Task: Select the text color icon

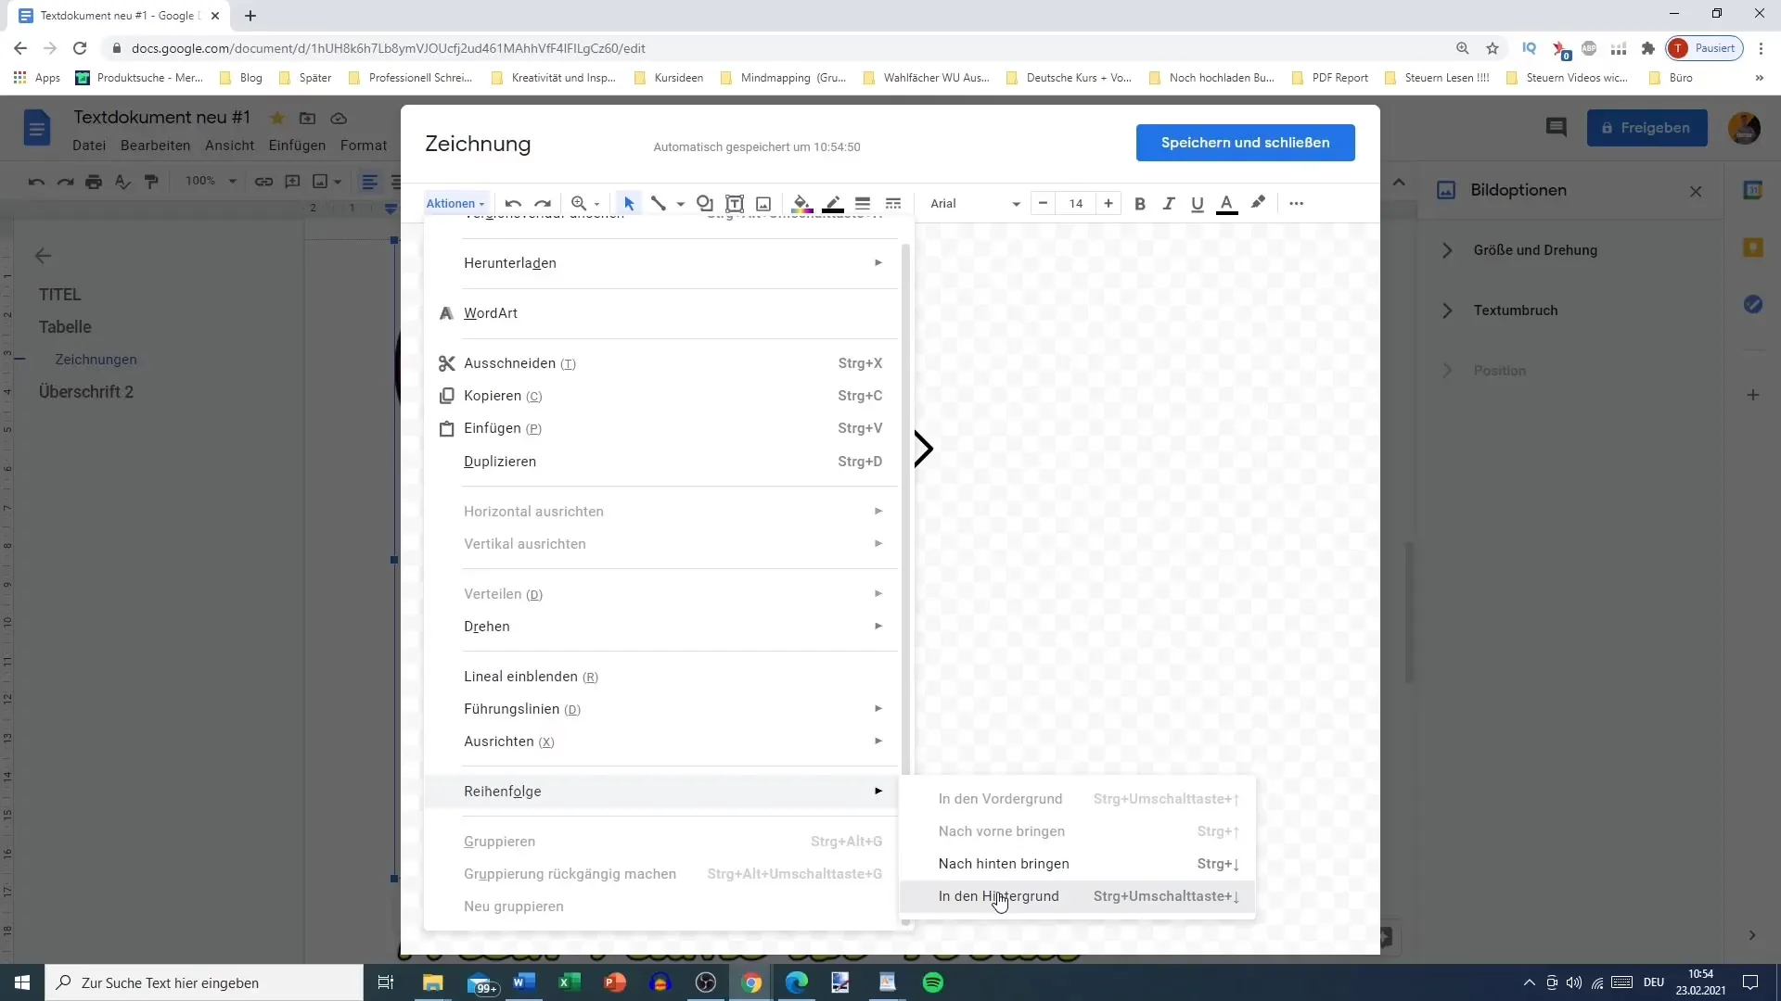Action: (x=1227, y=203)
